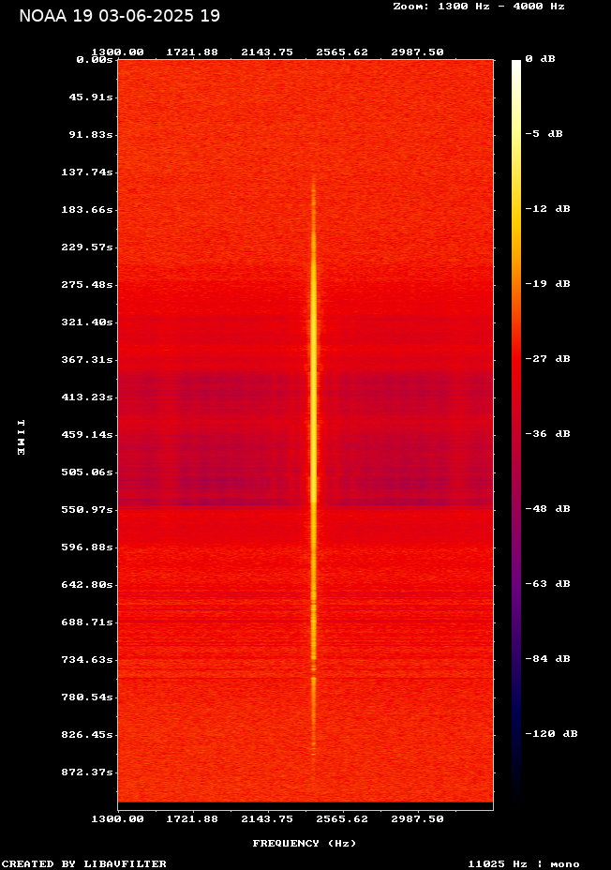Click the '642.80s' time label
The height and width of the screenshot is (870, 611).
[87, 585]
